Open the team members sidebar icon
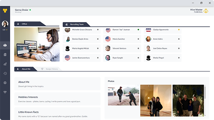Image resolution: width=214 pixels, height=120 pixels. (5, 45)
